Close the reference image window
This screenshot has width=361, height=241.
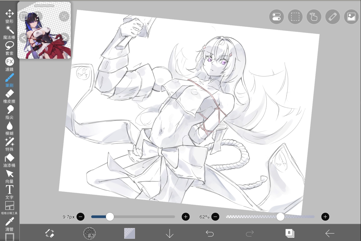[64, 17]
